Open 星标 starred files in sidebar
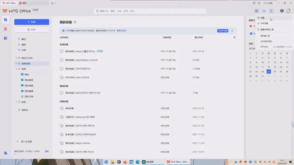The height and width of the screenshot is (165, 294). click(x=24, y=45)
